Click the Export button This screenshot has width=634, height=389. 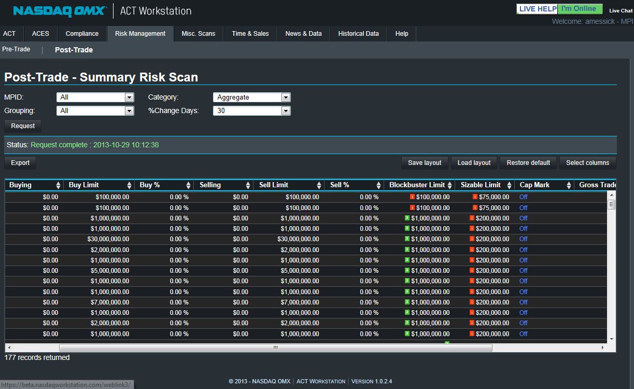point(20,163)
